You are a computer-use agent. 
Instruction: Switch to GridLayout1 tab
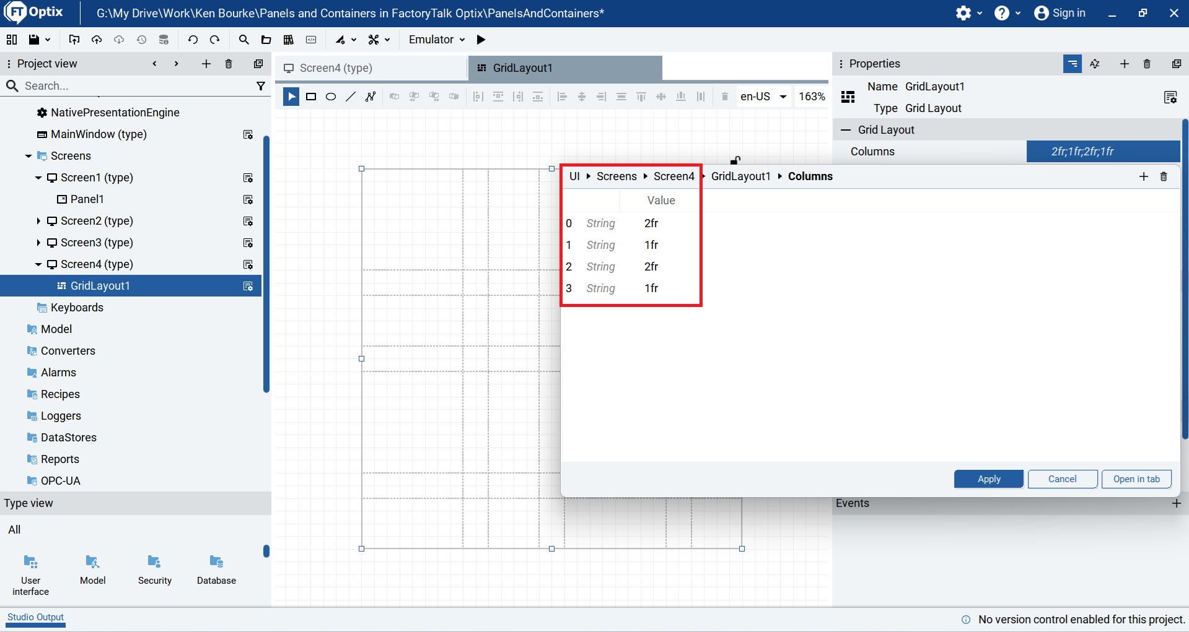pyautogui.click(x=565, y=68)
